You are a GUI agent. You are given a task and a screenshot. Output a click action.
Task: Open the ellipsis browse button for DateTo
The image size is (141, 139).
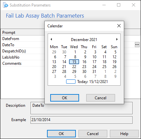click(x=137, y=45)
